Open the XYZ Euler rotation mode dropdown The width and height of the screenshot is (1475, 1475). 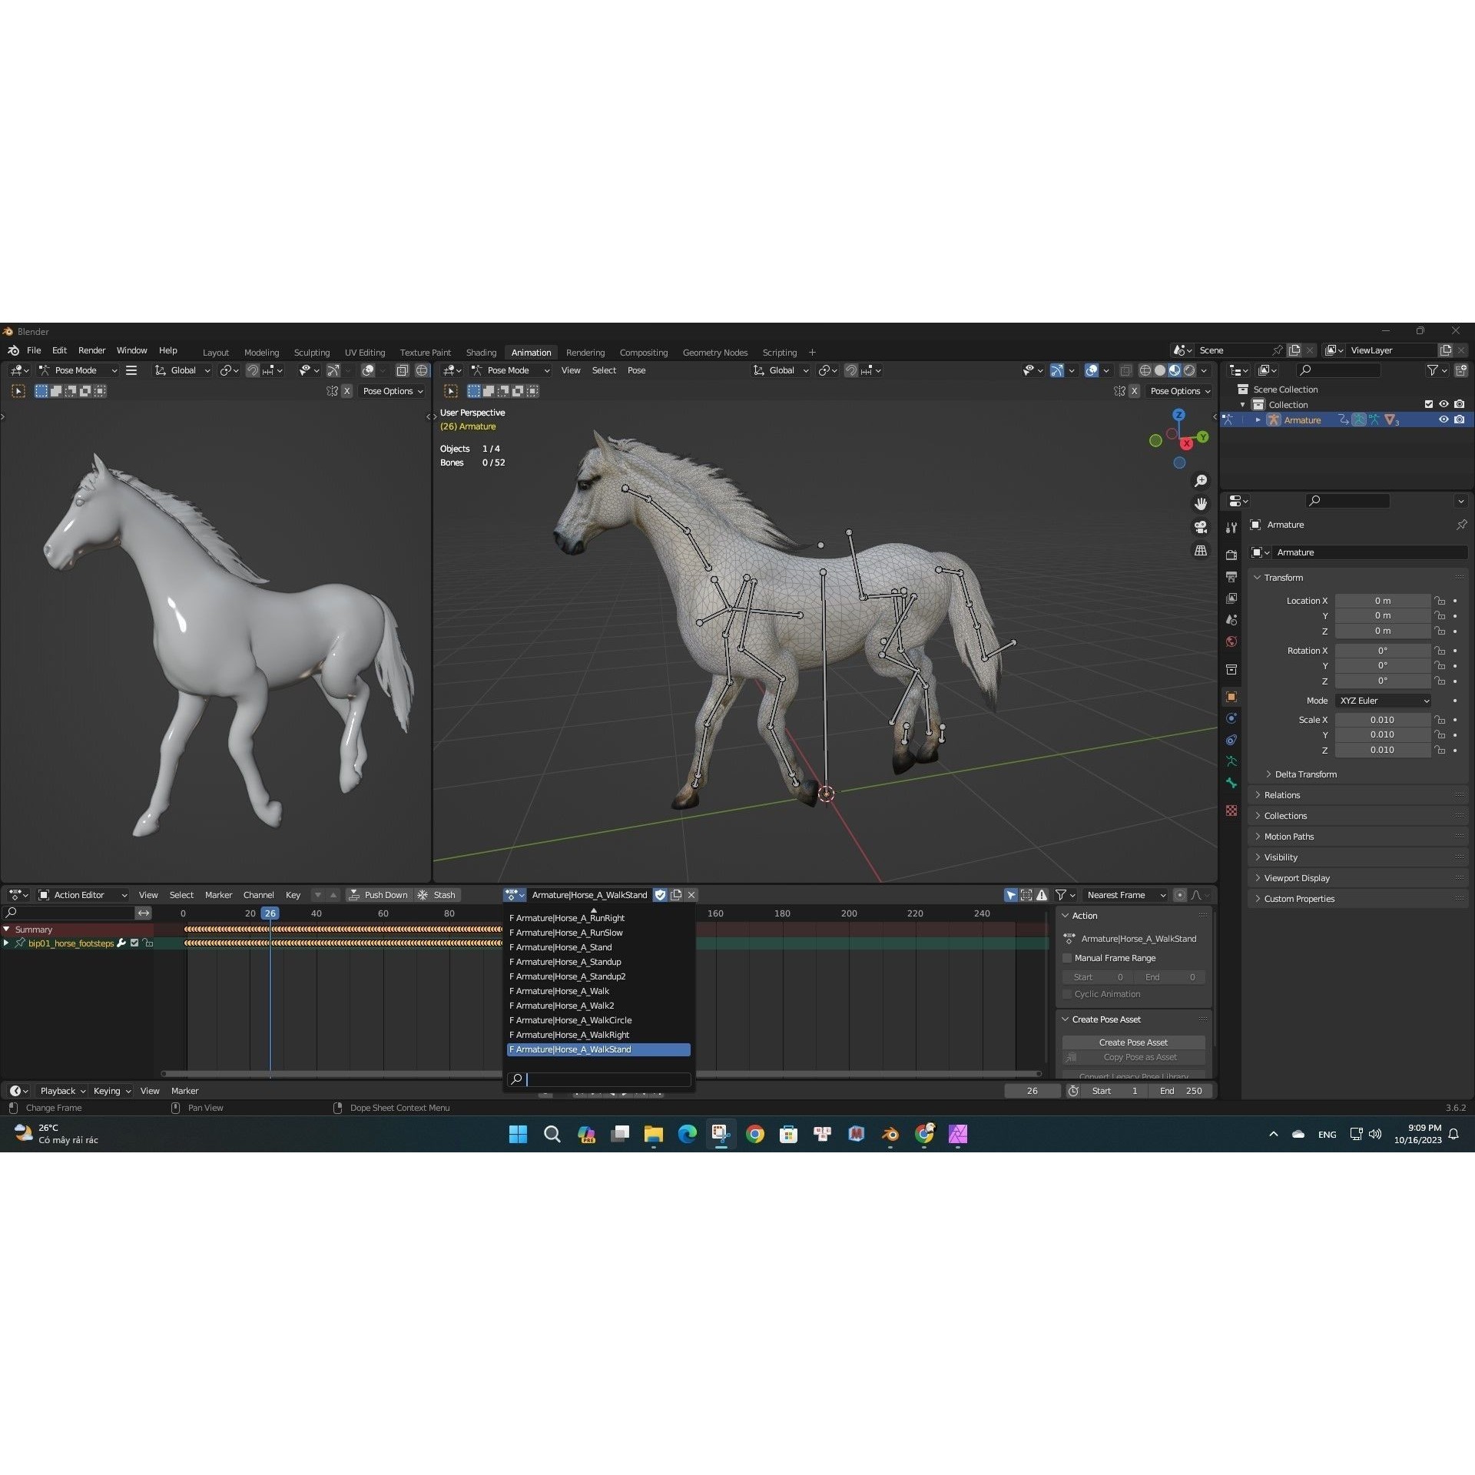tap(1383, 700)
